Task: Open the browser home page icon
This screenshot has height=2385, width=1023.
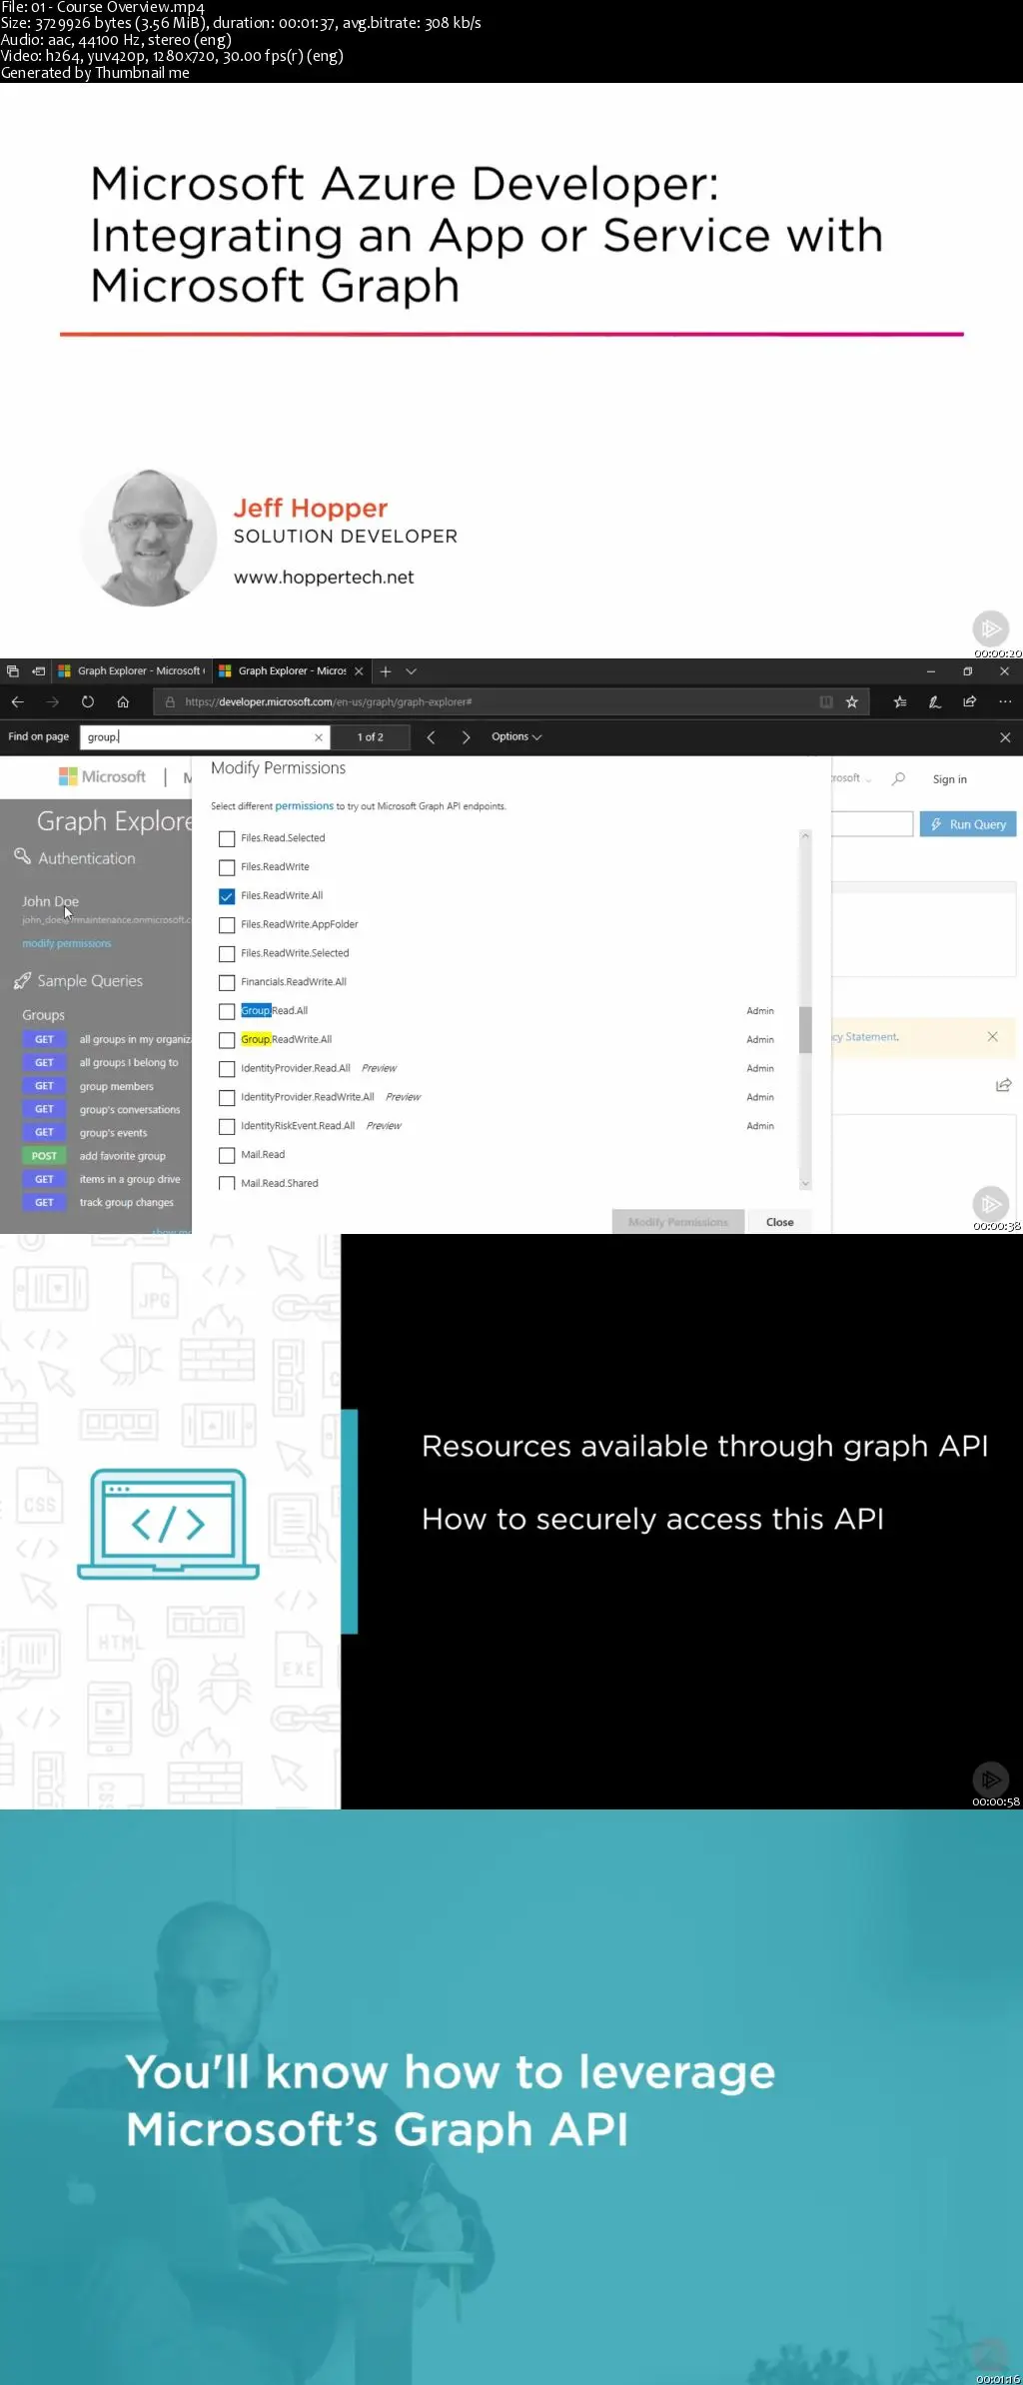Action: [123, 701]
